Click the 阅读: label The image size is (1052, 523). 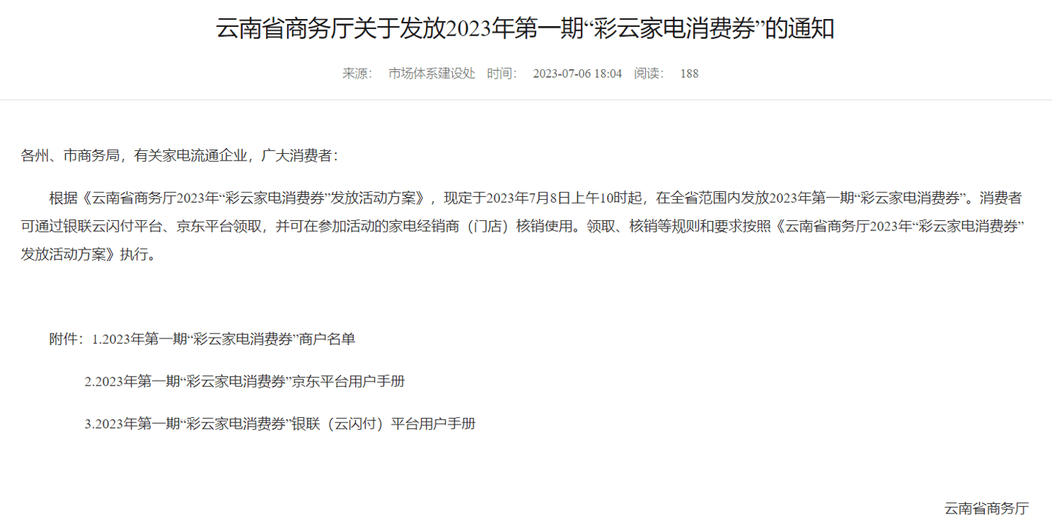pos(649,74)
